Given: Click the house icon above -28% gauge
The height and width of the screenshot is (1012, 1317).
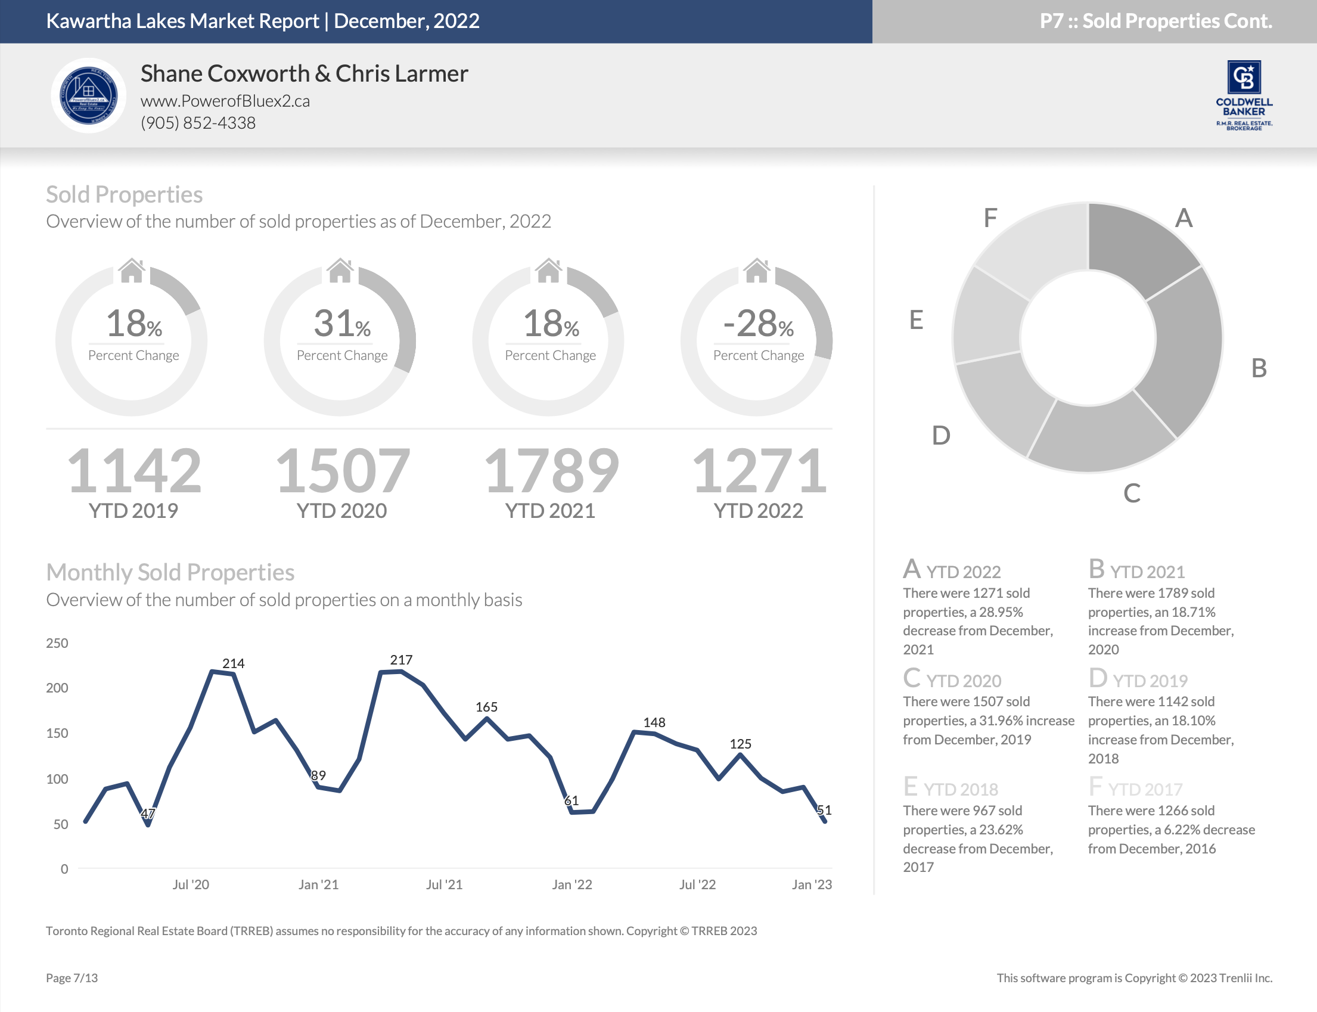Looking at the screenshot, I should [757, 271].
